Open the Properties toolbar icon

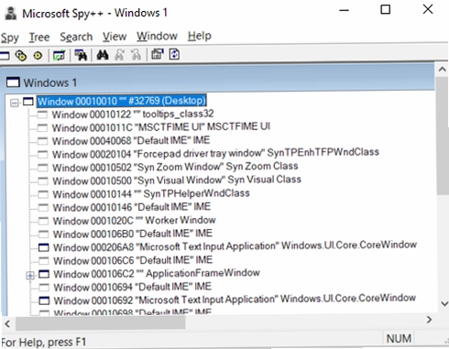coord(158,55)
